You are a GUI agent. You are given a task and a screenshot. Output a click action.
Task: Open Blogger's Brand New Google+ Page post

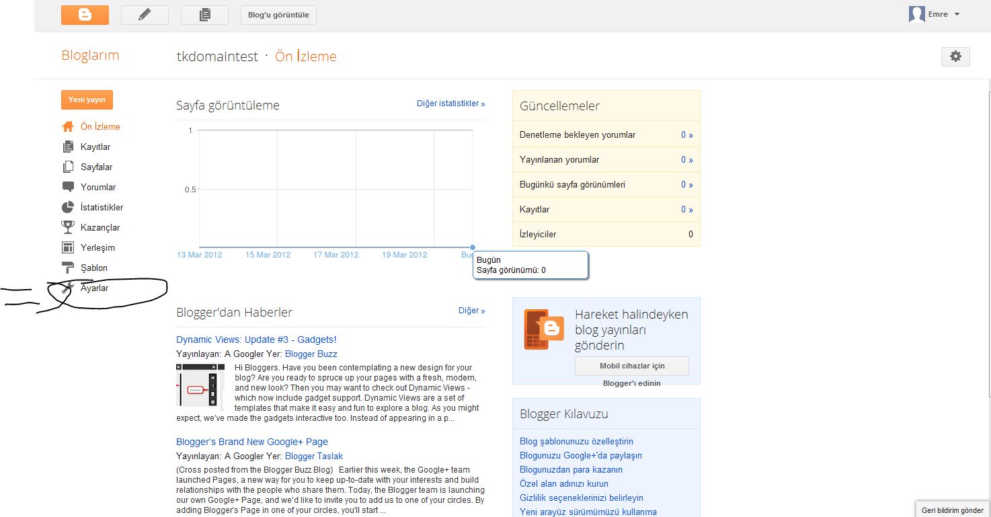[x=252, y=442]
